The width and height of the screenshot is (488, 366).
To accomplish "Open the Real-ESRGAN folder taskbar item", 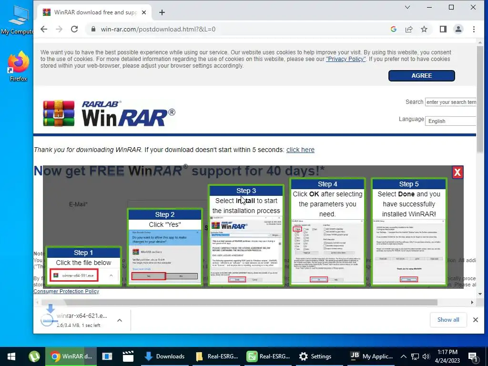I will point(217,356).
